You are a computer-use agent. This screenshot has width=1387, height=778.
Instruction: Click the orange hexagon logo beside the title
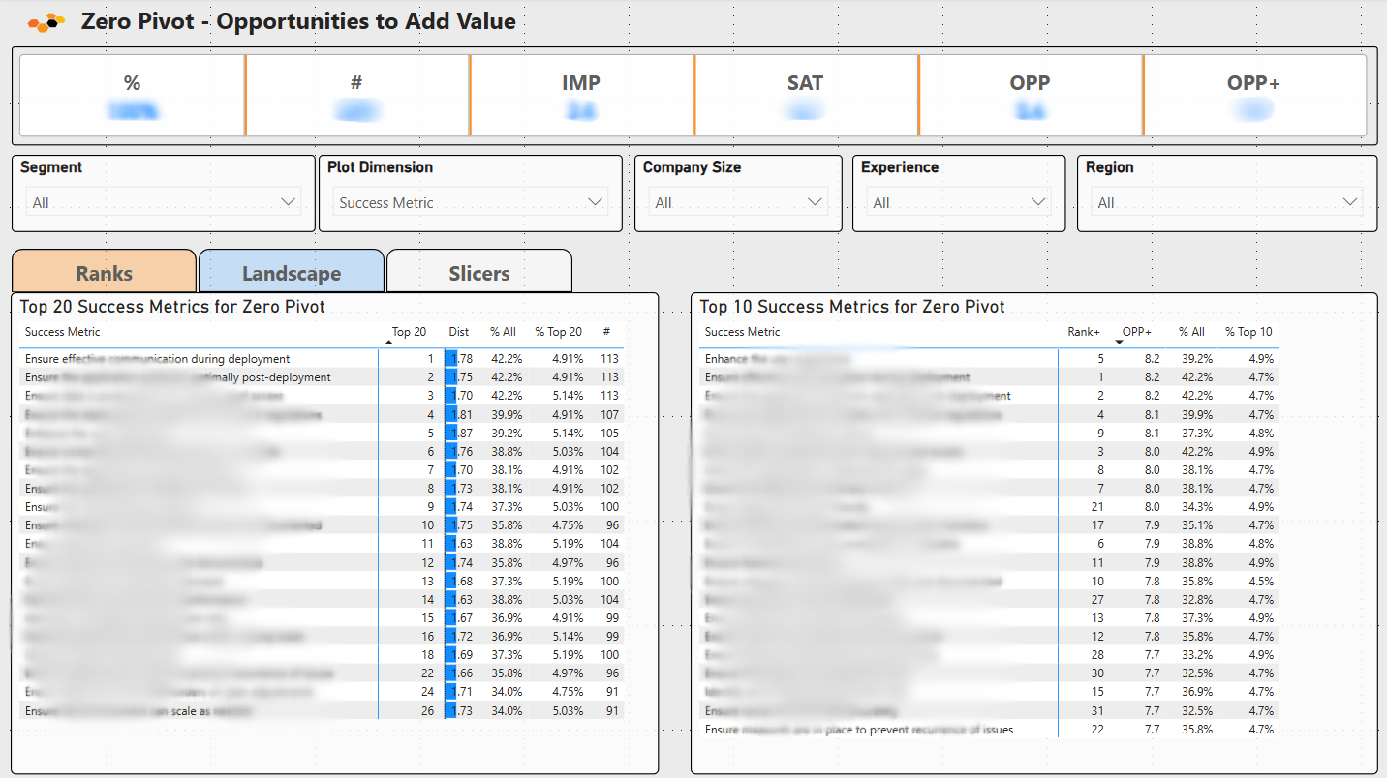pos(46,21)
